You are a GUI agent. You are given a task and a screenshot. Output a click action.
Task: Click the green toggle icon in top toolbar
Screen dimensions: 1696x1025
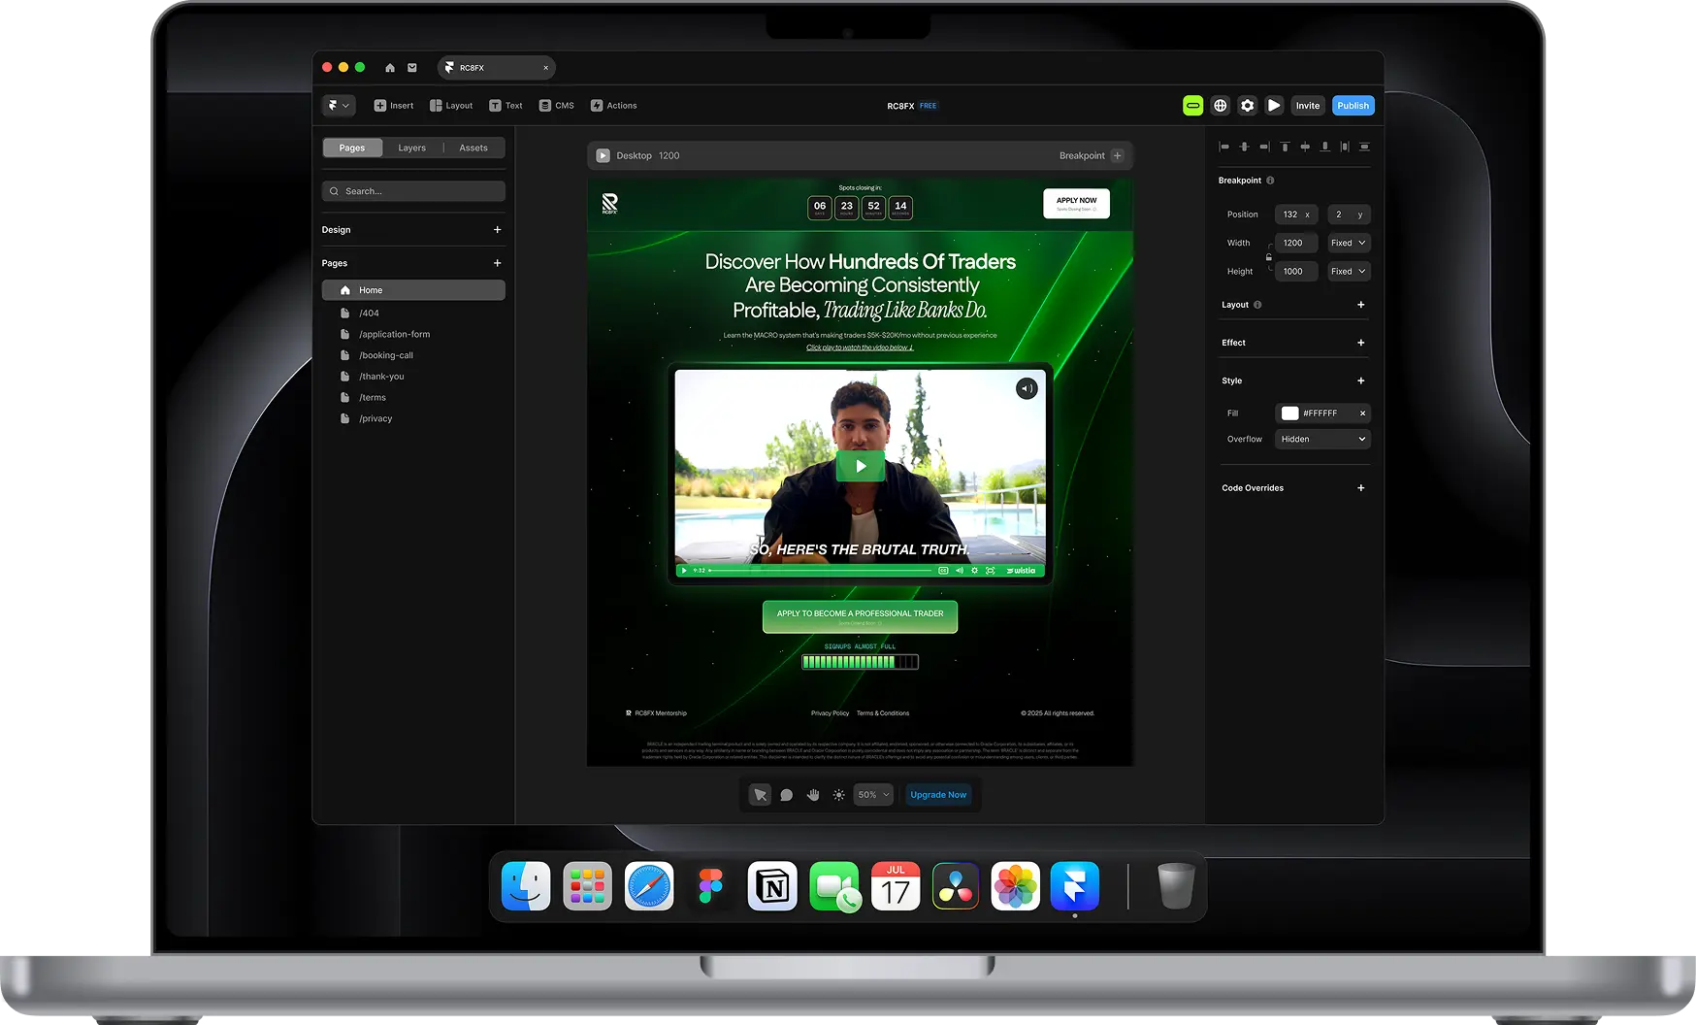click(1193, 106)
